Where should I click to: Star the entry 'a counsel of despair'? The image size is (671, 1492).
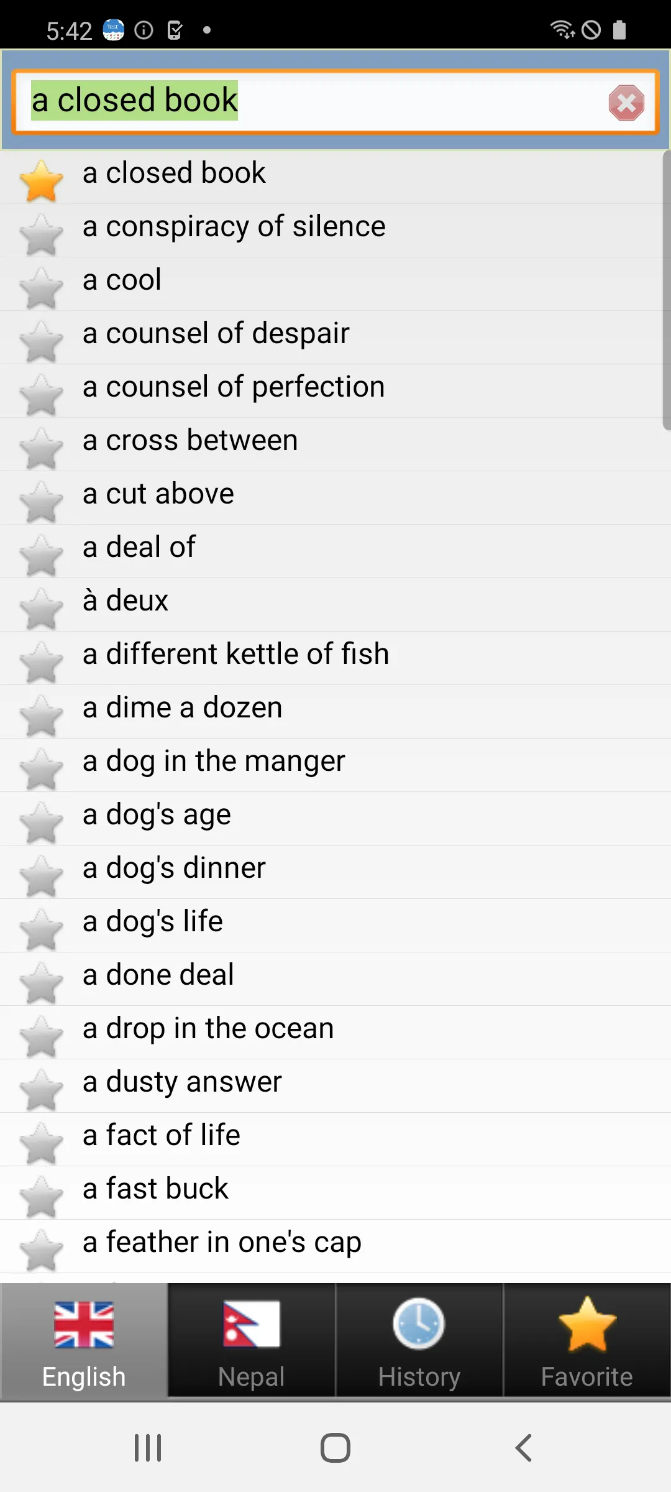click(x=42, y=341)
